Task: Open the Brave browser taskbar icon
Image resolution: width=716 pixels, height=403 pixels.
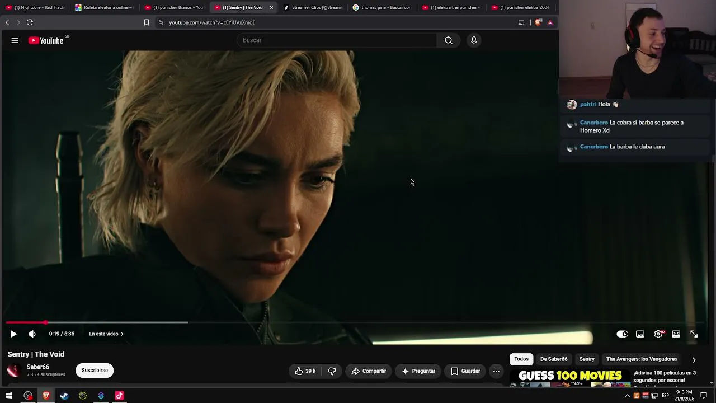Action: point(46,396)
